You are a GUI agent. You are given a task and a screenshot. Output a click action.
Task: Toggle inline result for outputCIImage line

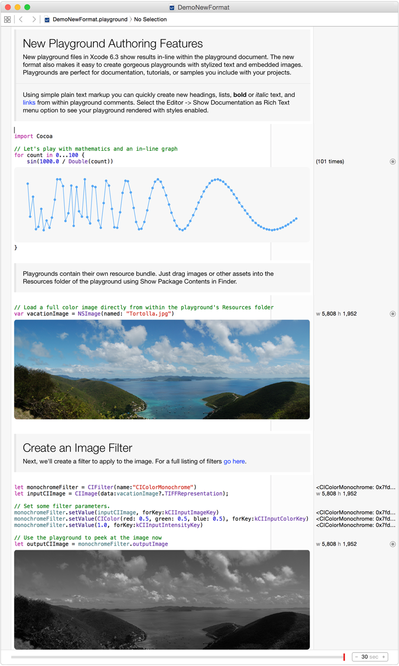click(393, 544)
